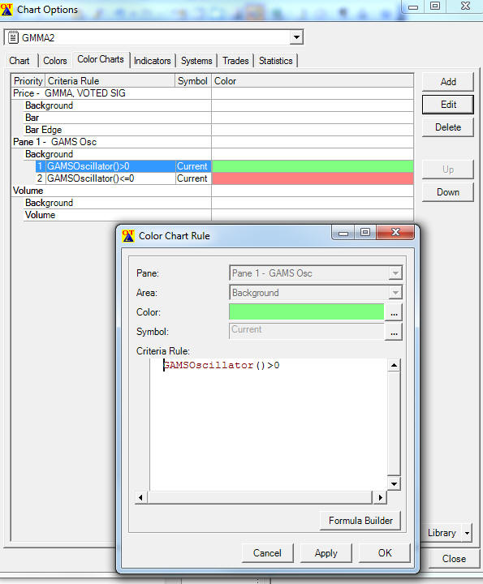Apply the color chart rule

[326, 553]
